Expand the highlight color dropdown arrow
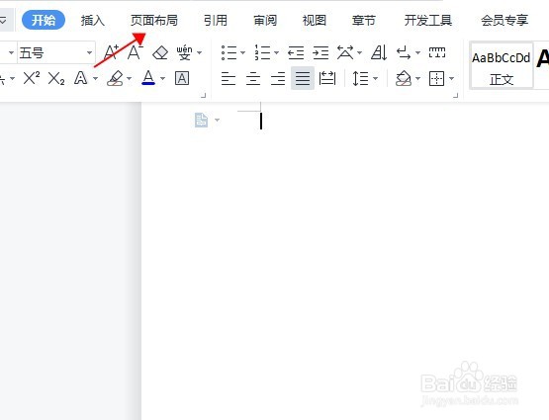 [x=130, y=78]
